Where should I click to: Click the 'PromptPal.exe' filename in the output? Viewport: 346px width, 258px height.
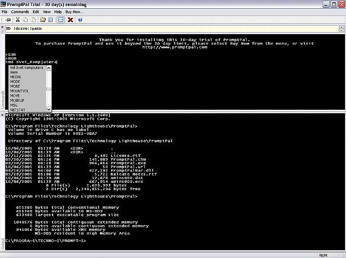tap(128, 163)
